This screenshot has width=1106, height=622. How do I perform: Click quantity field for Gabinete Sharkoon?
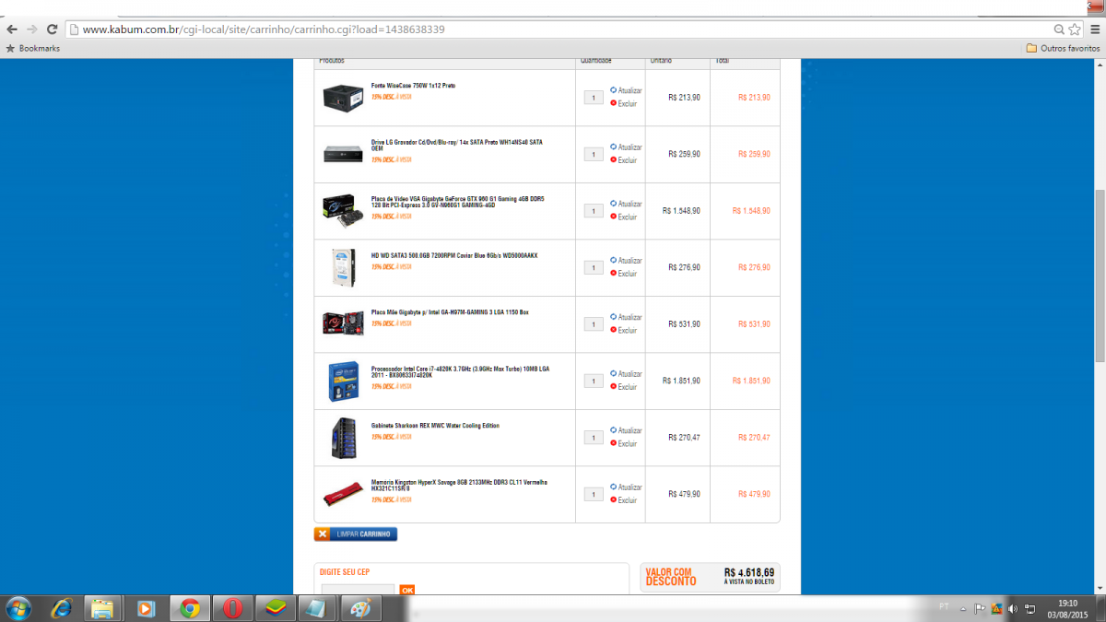click(594, 438)
